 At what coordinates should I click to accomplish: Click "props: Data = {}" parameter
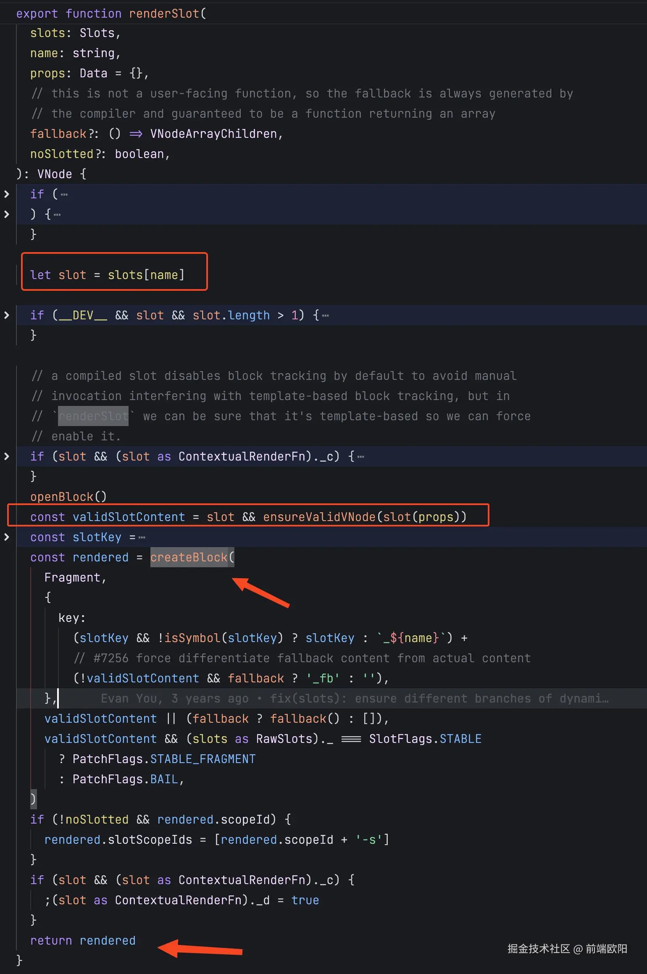pos(86,73)
